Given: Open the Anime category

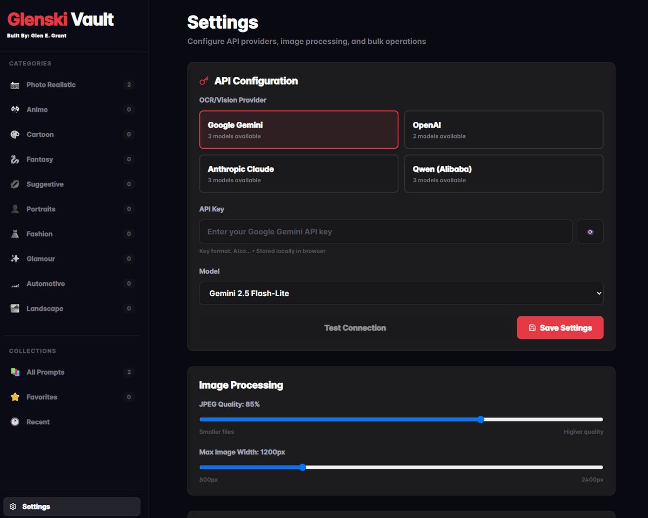Looking at the screenshot, I should coord(72,110).
